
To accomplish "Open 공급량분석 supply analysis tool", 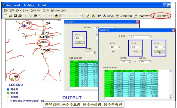I will [x=161, y=16].
